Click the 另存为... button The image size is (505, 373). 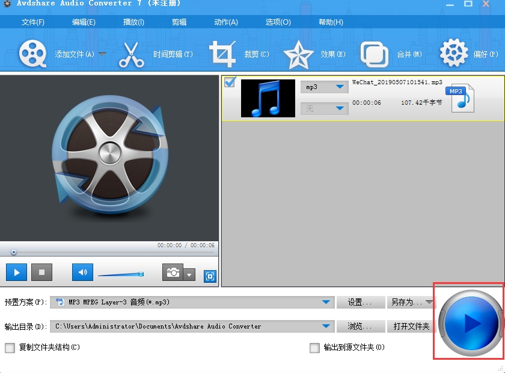click(x=411, y=302)
